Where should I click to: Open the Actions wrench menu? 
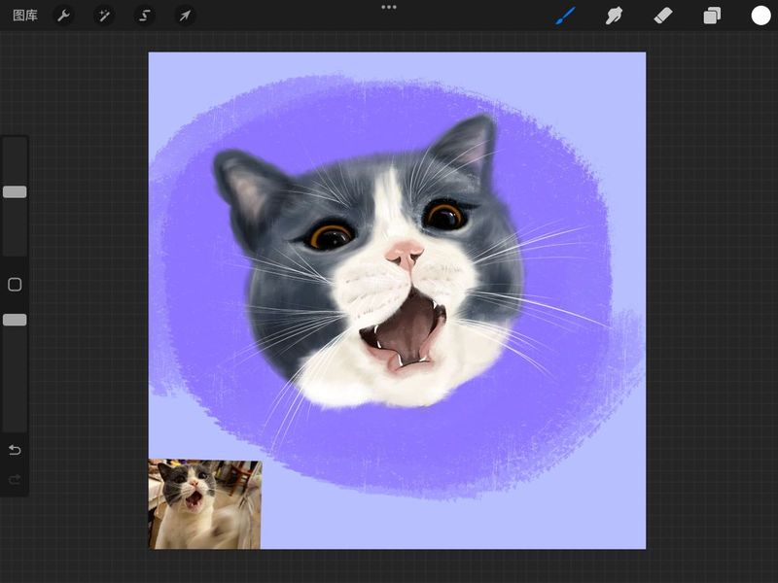(63, 16)
